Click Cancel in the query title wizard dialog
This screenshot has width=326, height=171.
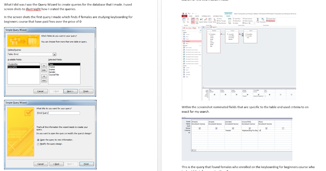[x=40, y=164]
